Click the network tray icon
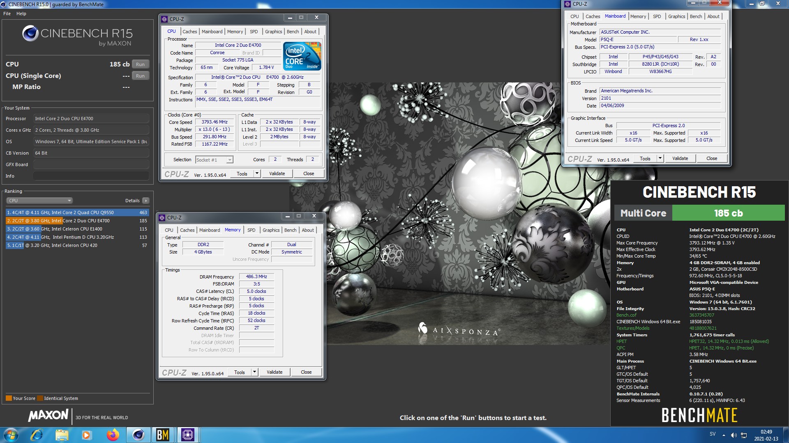Image resolution: width=789 pixels, height=443 pixels. pos(744,435)
